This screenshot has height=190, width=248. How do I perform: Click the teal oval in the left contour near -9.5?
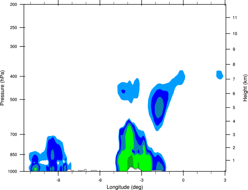point(53,154)
